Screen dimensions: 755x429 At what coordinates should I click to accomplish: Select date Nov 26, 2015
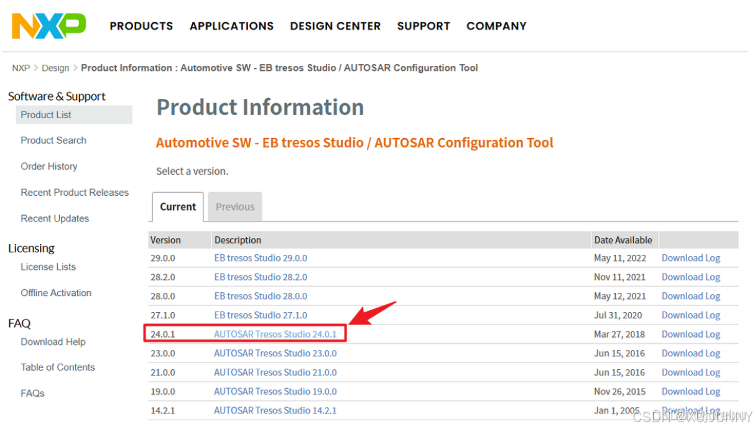click(620, 392)
